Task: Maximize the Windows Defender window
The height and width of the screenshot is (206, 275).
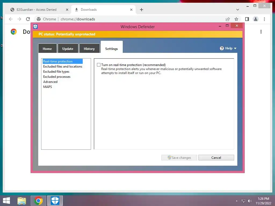Action: click(x=227, y=26)
